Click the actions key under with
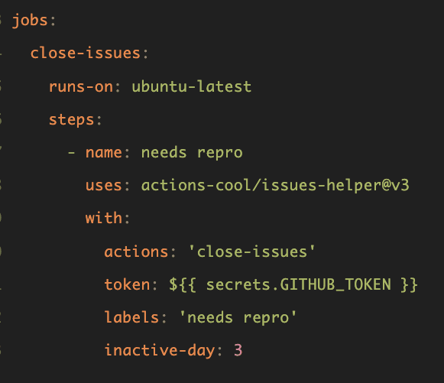Viewport: 444px width, 383px height. [x=136, y=252]
